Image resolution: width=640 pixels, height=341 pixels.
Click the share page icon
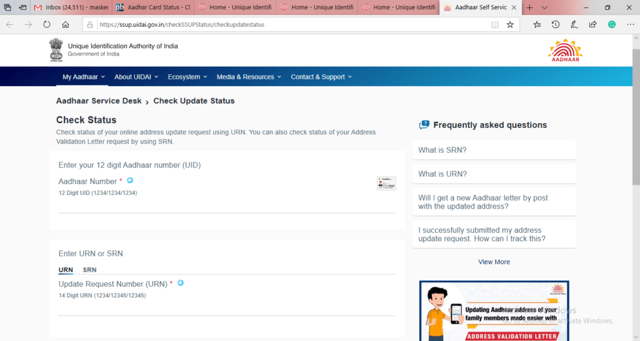click(592, 25)
